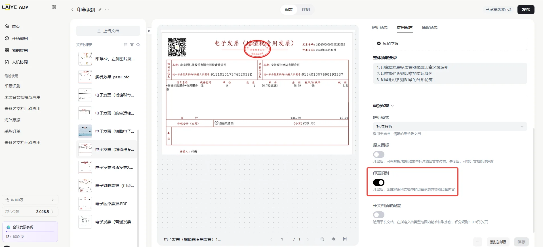543x247 pixels.
Task: Click the plus icon for 添加字段
Action: pyautogui.click(x=379, y=44)
